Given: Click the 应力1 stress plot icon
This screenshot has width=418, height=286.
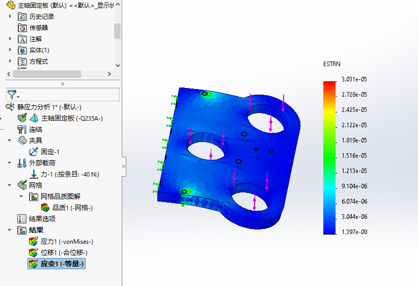Looking at the screenshot, I should click(x=33, y=241).
